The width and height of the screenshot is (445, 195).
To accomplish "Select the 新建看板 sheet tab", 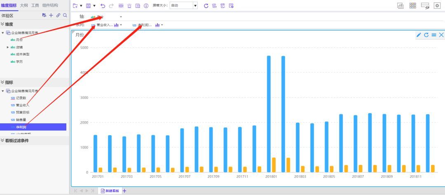I will [110, 191].
